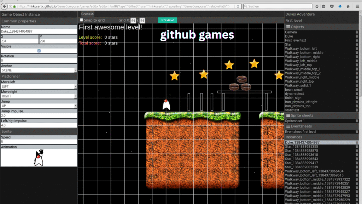Click the Jump impulse field

coord(39,115)
